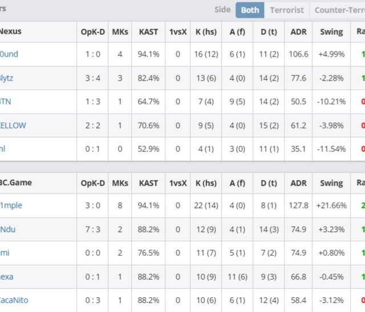This screenshot has width=365, height=312.
Task: Sort BC.Game table by MKs header
Action: [120, 183]
